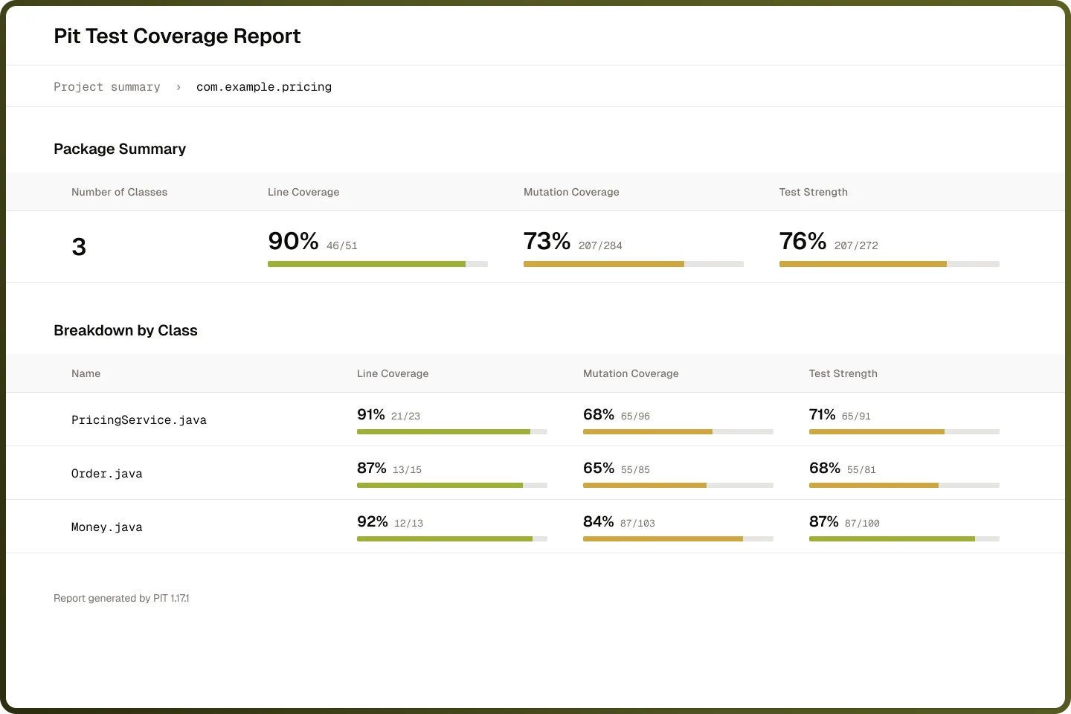Open Money.java class report

pos(107,527)
